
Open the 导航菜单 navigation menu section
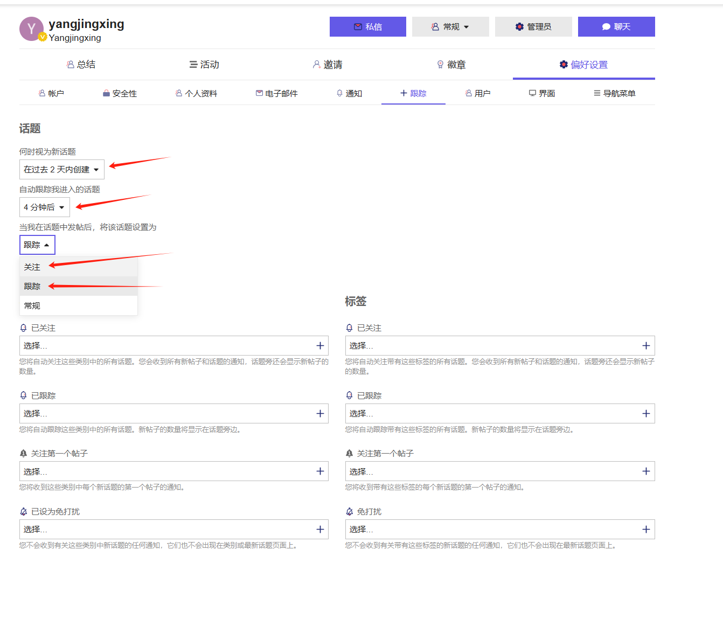pyautogui.click(x=615, y=93)
